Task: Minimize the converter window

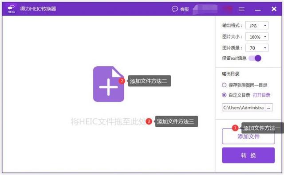Action: pos(257,9)
